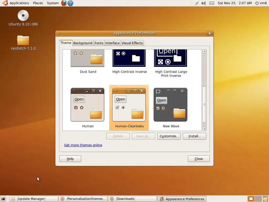The height and width of the screenshot is (202, 269).
Task: Open the Help icon in top panel
Action: (x=70, y=3)
